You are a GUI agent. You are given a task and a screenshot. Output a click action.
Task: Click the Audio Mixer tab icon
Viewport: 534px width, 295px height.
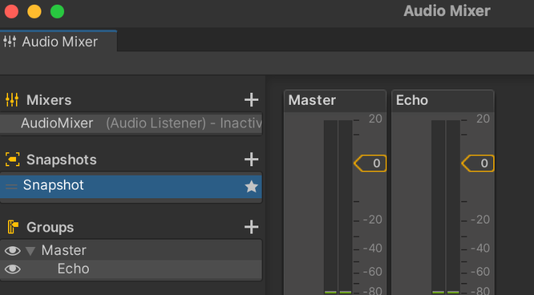click(9, 41)
